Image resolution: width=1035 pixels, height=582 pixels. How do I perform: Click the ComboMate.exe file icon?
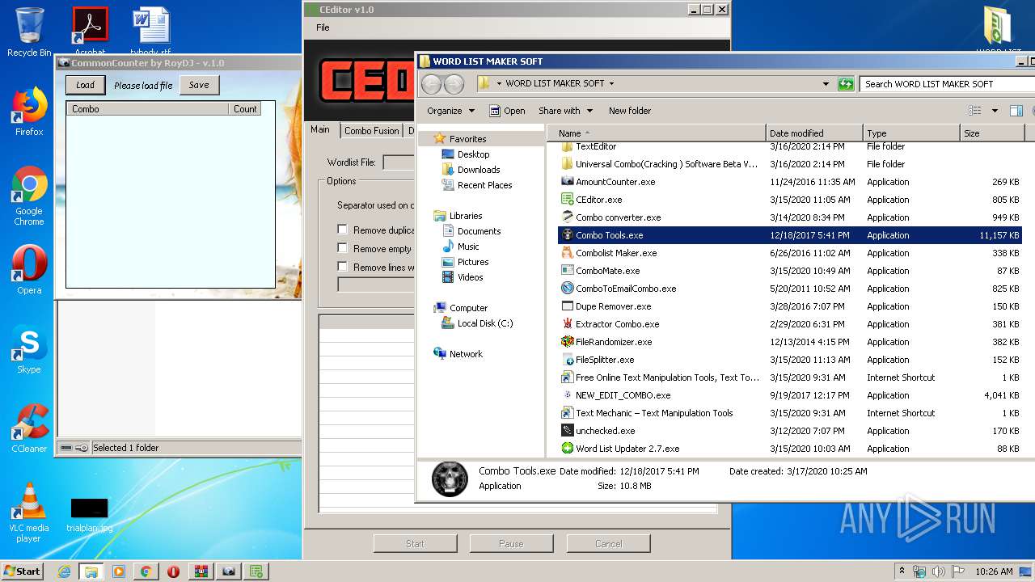click(x=568, y=271)
